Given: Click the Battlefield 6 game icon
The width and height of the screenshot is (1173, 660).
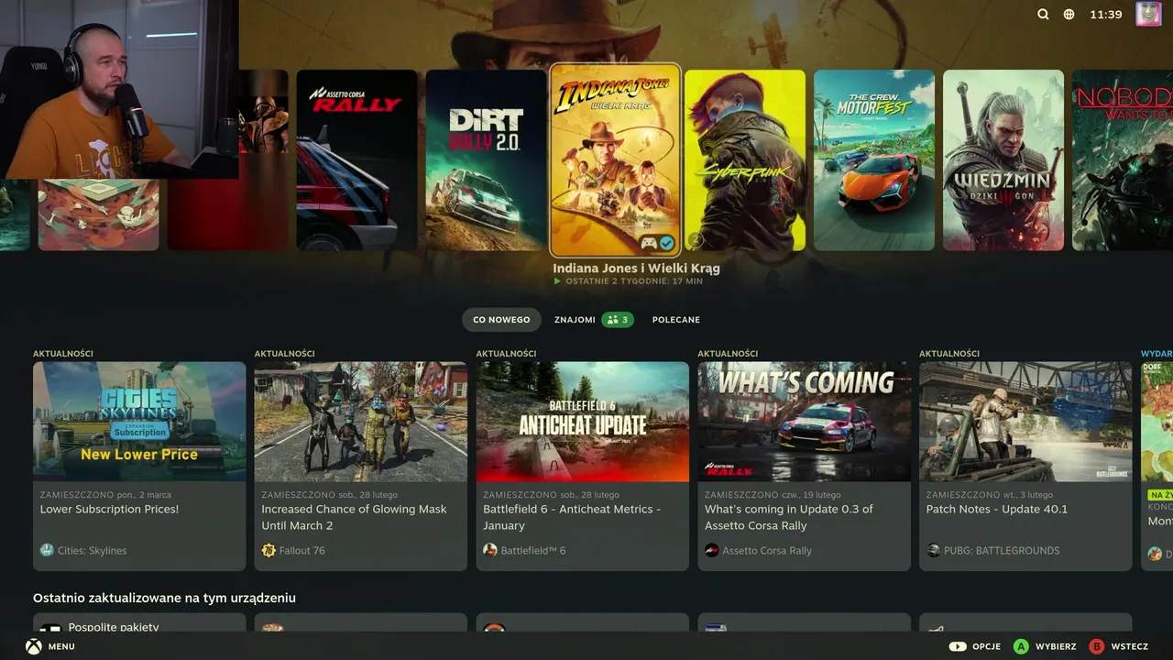Looking at the screenshot, I should tap(490, 550).
